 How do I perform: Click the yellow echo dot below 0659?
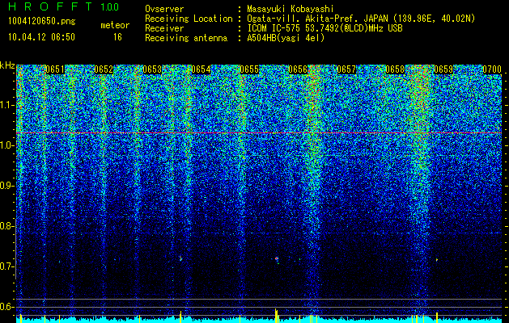(437, 259)
